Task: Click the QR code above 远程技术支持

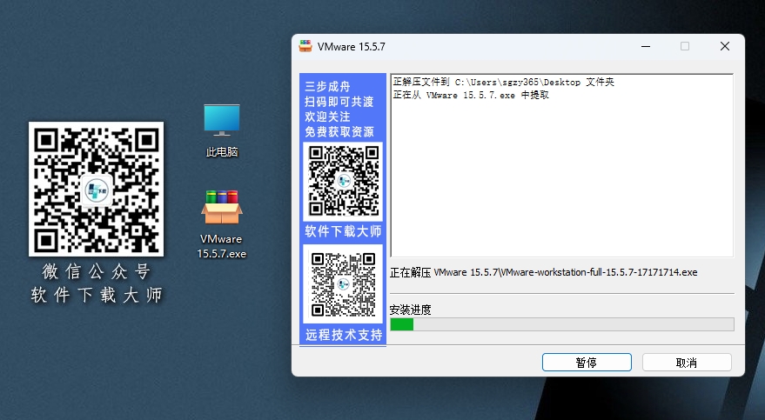Action: pos(344,284)
